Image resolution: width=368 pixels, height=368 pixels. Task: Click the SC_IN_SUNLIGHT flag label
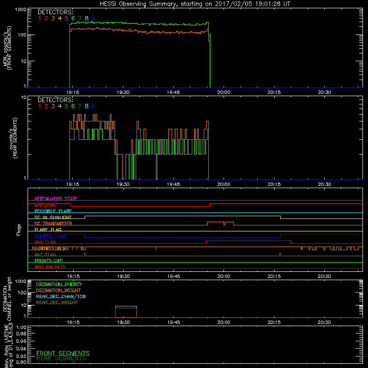pos(53,217)
